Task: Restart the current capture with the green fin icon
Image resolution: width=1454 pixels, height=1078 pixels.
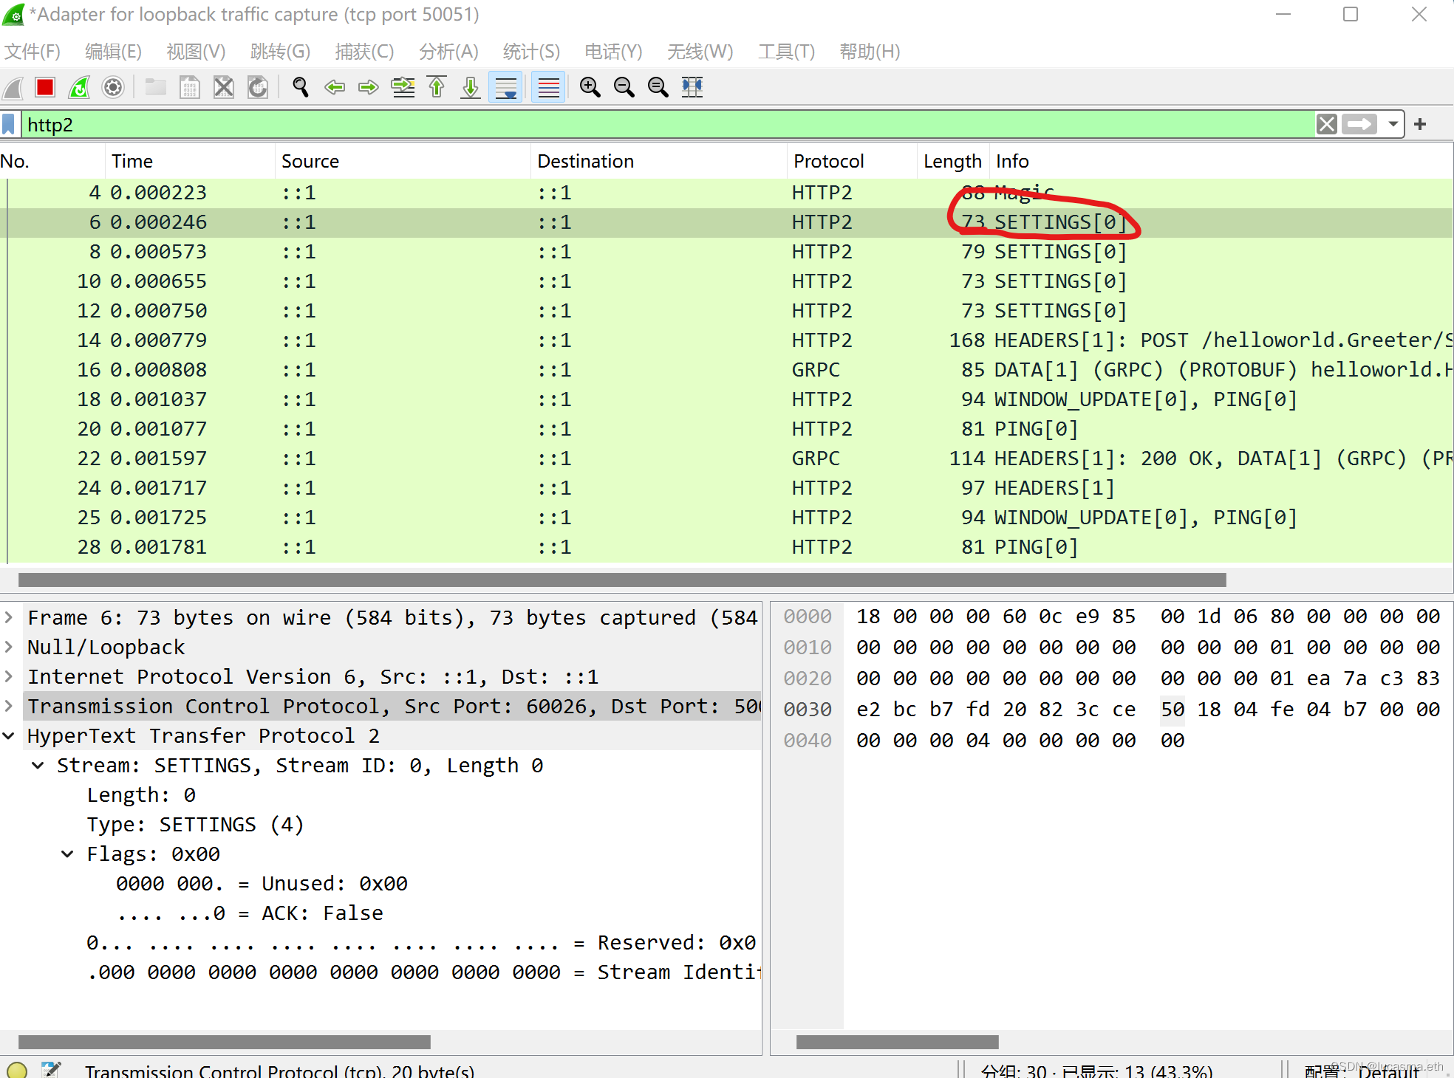Action: pyautogui.click(x=79, y=88)
